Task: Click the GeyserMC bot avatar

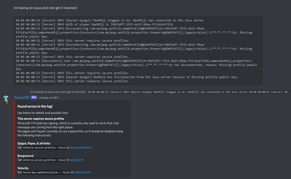Action: tap(6, 99)
